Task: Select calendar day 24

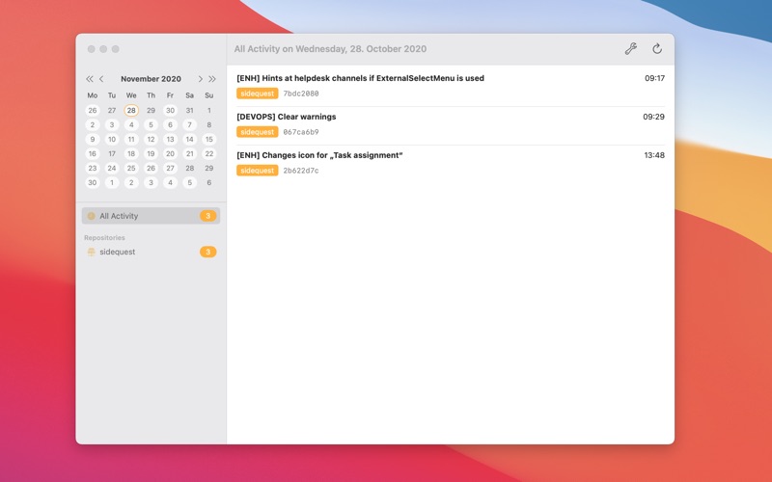Action: click(x=112, y=168)
